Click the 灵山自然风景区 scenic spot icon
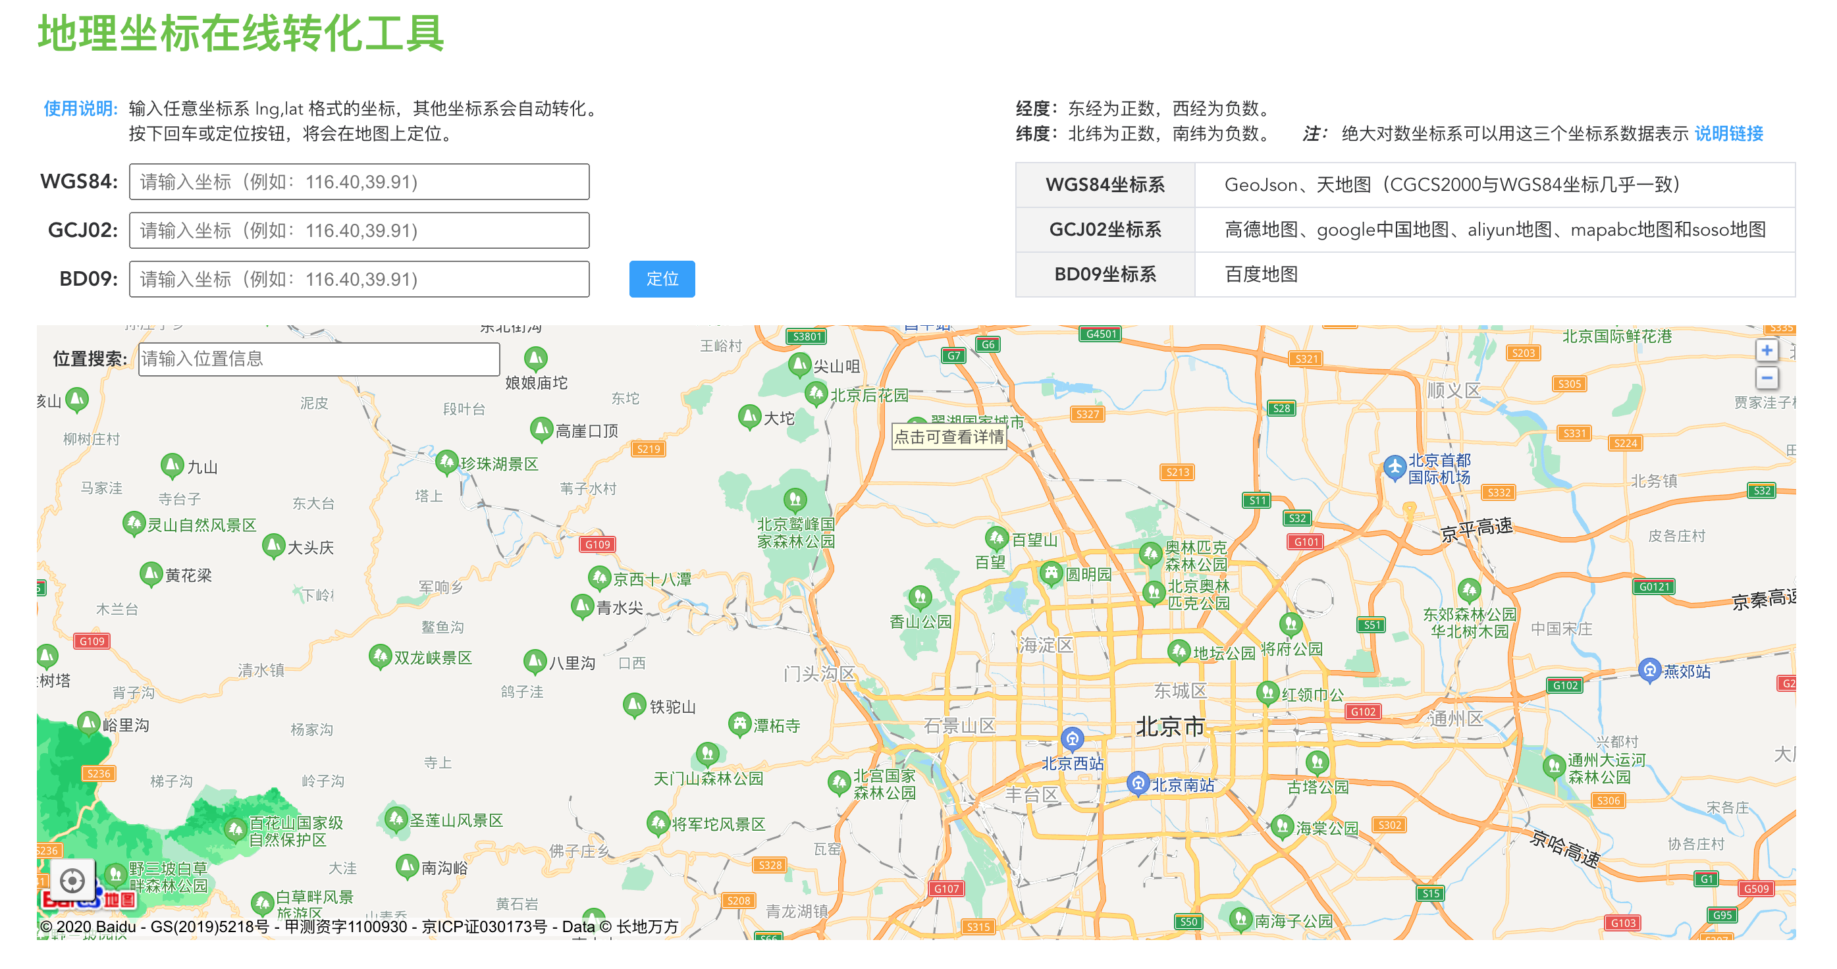This screenshot has width=1837, height=969. [134, 523]
